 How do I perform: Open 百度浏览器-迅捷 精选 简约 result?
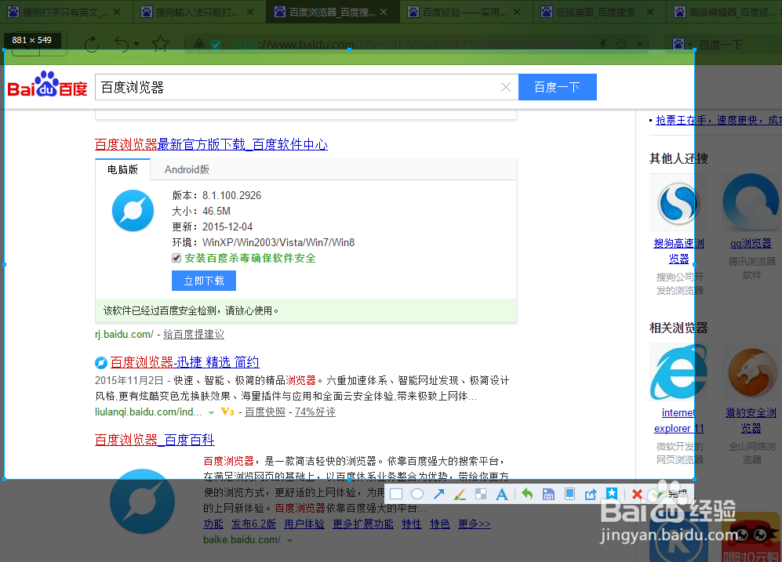pyautogui.click(x=184, y=362)
